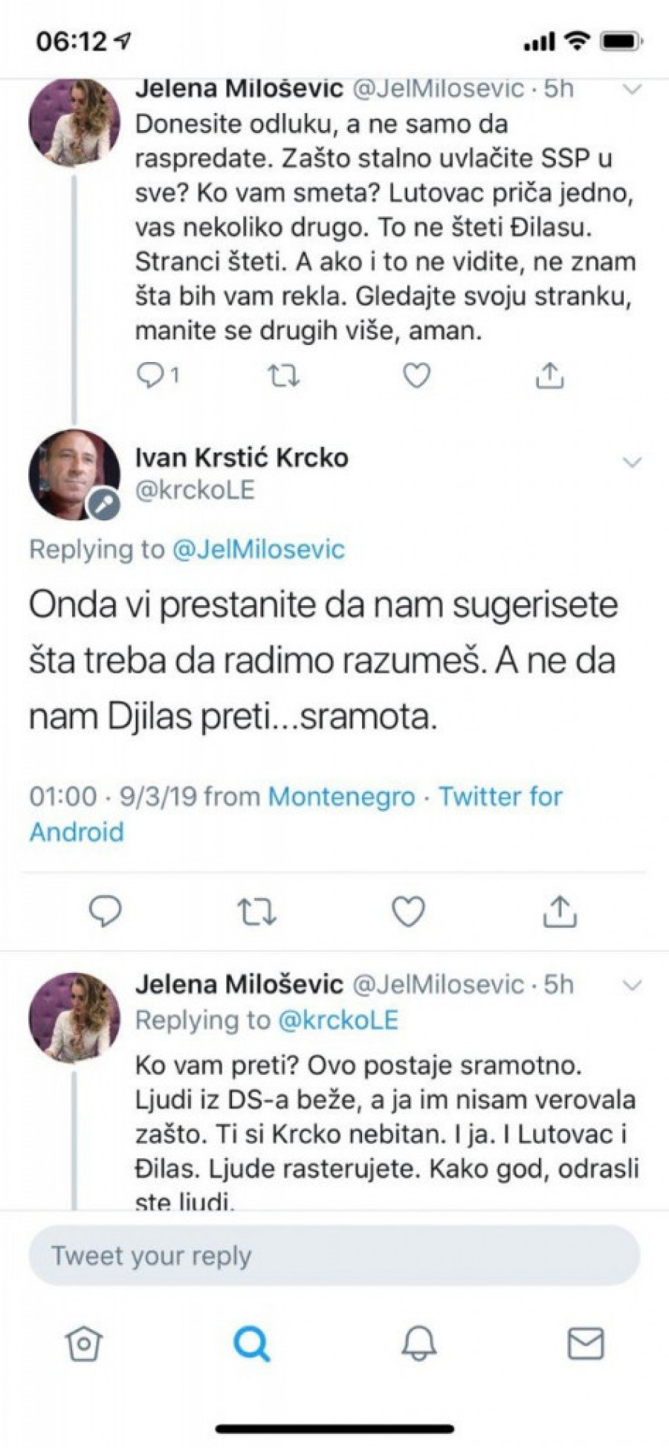Screen dimensions: 669x1448
Task: Open @krckoLE mention link in bottom reply
Action: 338,1020
